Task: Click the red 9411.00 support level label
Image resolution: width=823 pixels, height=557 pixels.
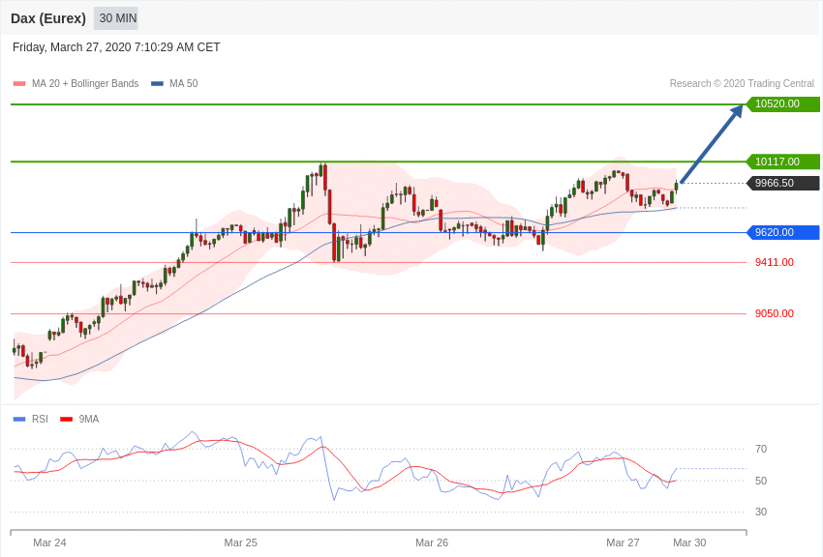Action: point(774,262)
